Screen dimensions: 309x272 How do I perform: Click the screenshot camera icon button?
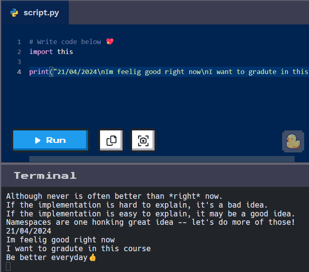click(143, 140)
